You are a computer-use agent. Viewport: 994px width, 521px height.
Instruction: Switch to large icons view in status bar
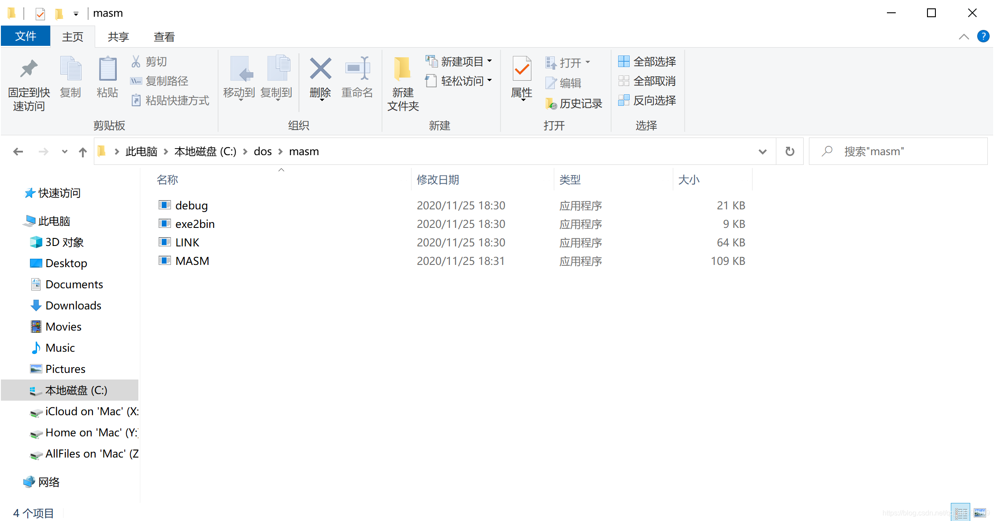(x=980, y=512)
